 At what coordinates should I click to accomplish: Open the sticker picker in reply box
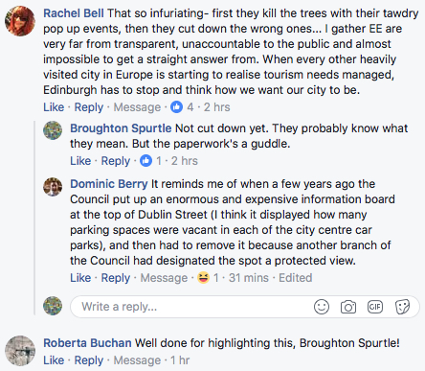click(402, 307)
